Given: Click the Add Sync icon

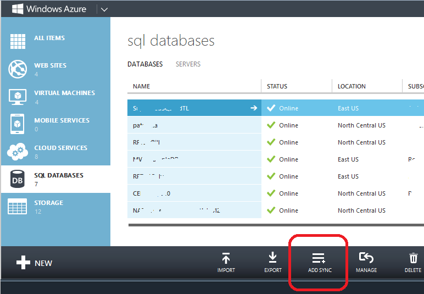Looking at the screenshot, I should [319, 258].
